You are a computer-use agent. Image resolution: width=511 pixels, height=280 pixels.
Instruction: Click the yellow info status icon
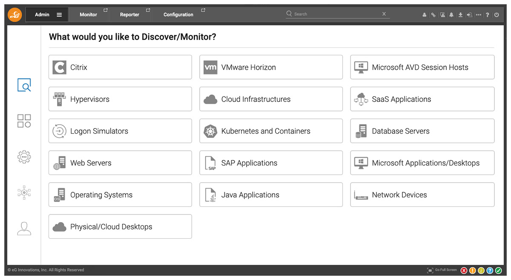pyautogui.click(x=481, y=271)
